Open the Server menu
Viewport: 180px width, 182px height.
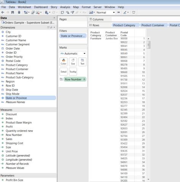pos(97,7)
